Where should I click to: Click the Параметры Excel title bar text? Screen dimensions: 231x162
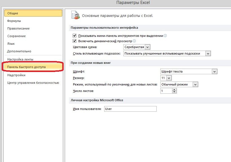click(x=133, y=3)
